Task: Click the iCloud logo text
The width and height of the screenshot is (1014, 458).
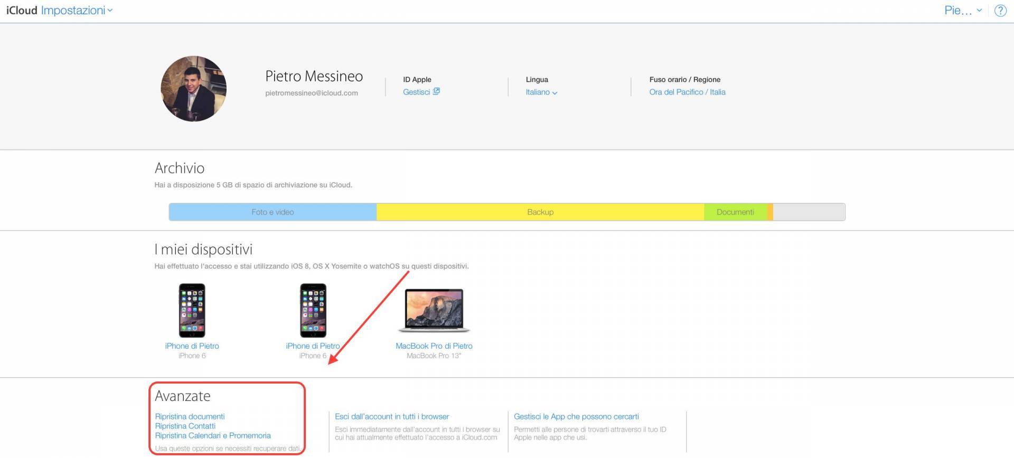Action: pyautogui.click(x=22, y=11)
